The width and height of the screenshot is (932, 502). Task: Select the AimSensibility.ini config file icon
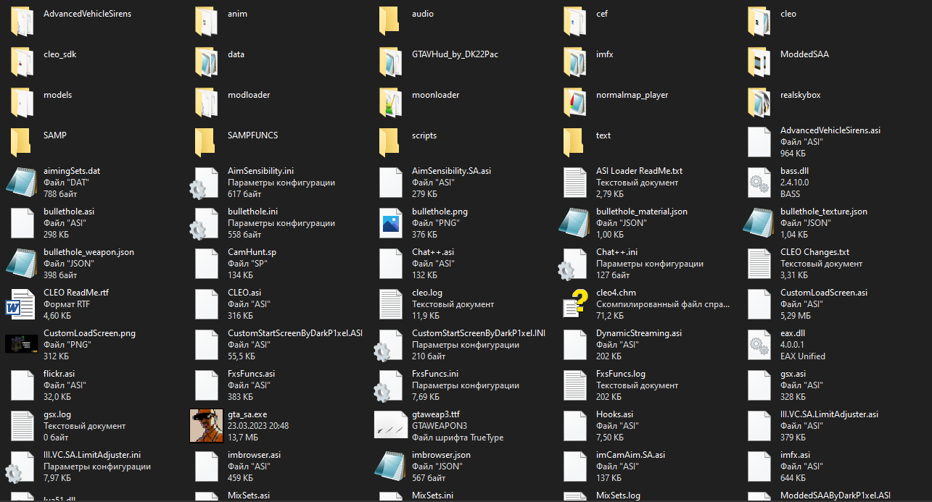(x=206, y=182)
